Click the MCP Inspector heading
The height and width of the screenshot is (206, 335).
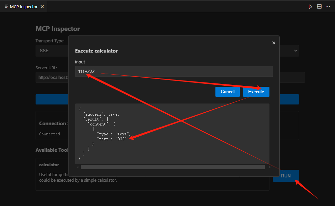(58, 29)
